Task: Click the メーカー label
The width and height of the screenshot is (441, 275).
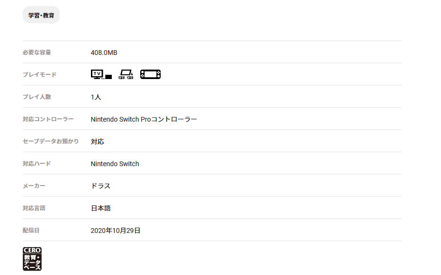Action: point(34,186)
